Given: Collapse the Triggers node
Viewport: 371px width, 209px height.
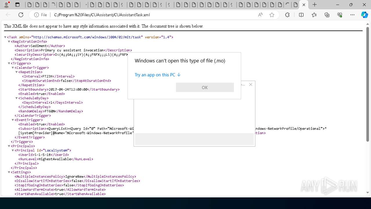Looking at the screenshot, I should pyautogui.click(x=9, y=63).
